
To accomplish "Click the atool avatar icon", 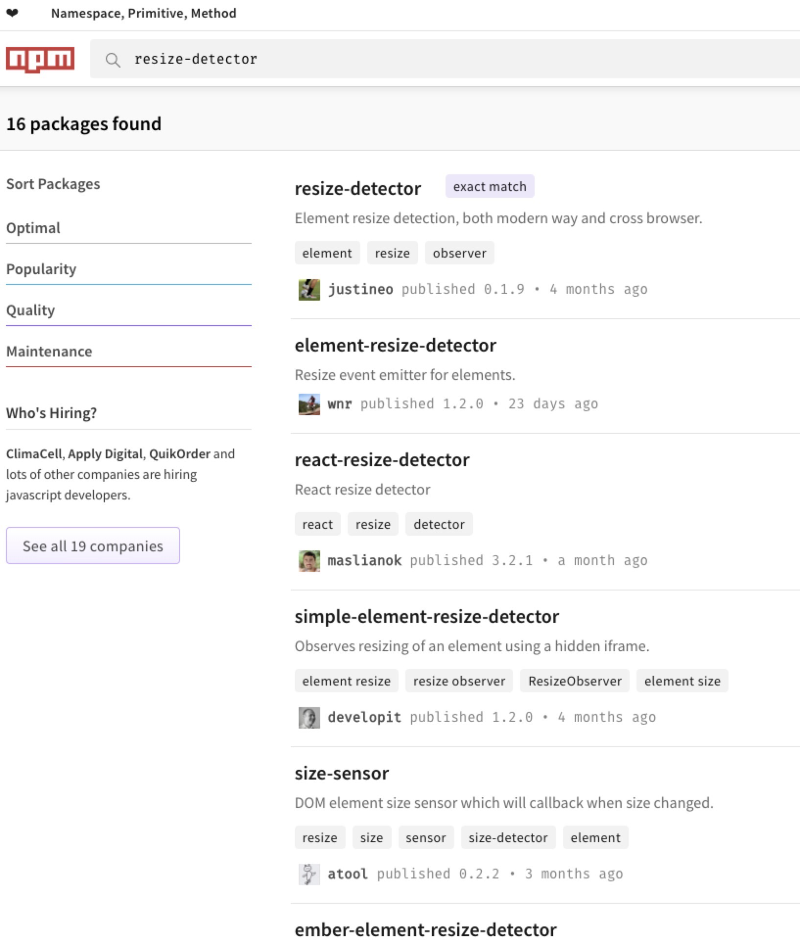I will [x=309, y=874].
